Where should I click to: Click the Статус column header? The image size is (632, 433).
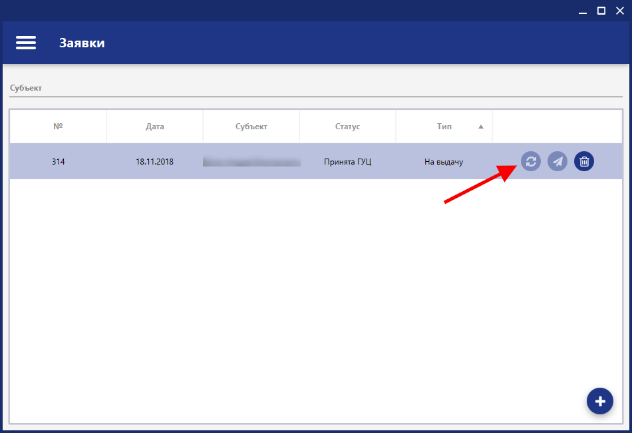coord(347,127)
